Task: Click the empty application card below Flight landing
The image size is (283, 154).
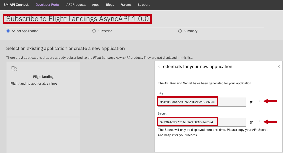Action: pos(43,135)
